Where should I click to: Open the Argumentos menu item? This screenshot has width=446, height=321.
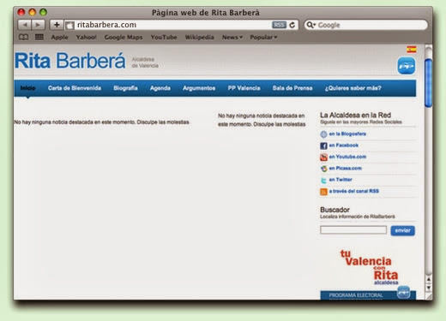199,88
